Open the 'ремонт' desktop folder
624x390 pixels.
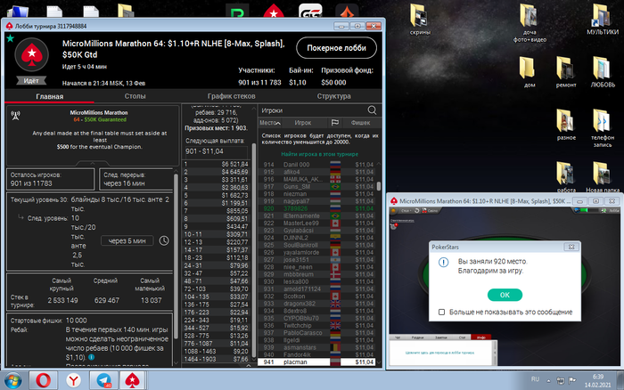566,72
